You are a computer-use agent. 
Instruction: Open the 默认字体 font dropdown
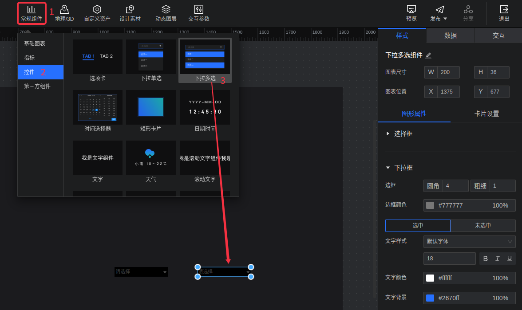pos(469,242)
